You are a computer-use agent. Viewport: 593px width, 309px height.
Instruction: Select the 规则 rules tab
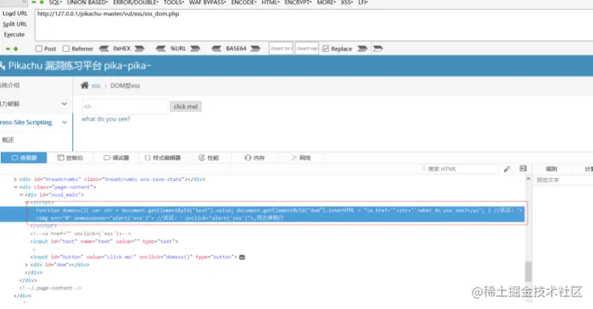click(x=551, y=168)
